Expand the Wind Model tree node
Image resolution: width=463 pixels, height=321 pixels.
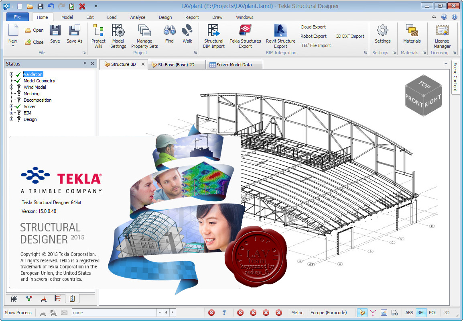(x=12, y=87)
